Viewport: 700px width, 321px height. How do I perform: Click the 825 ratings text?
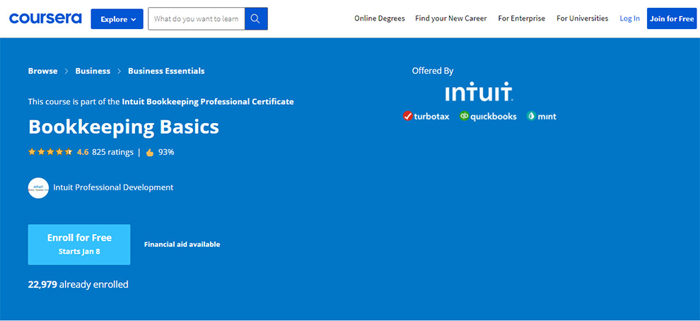pyautogui.click(x=112, y=152)
